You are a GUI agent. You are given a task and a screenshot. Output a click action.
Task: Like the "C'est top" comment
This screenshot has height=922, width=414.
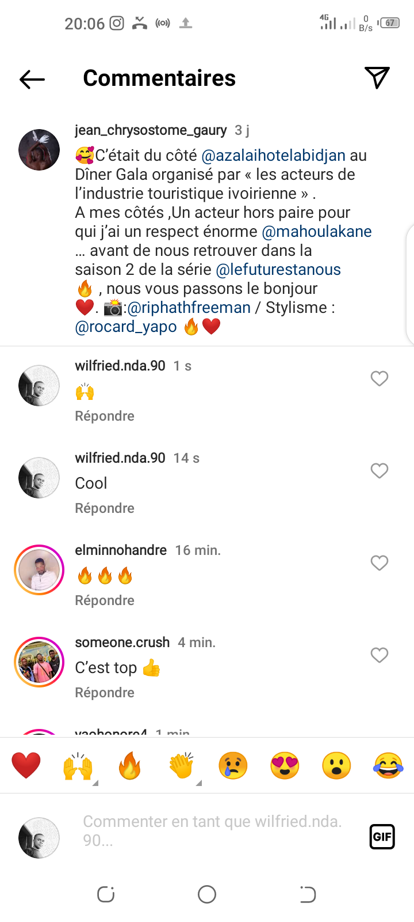(379, 655)
